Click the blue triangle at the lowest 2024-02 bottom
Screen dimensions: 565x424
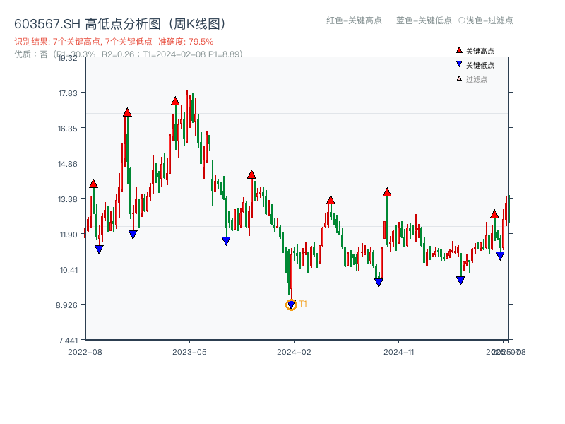pyautogui.click(x=291, y=306)
